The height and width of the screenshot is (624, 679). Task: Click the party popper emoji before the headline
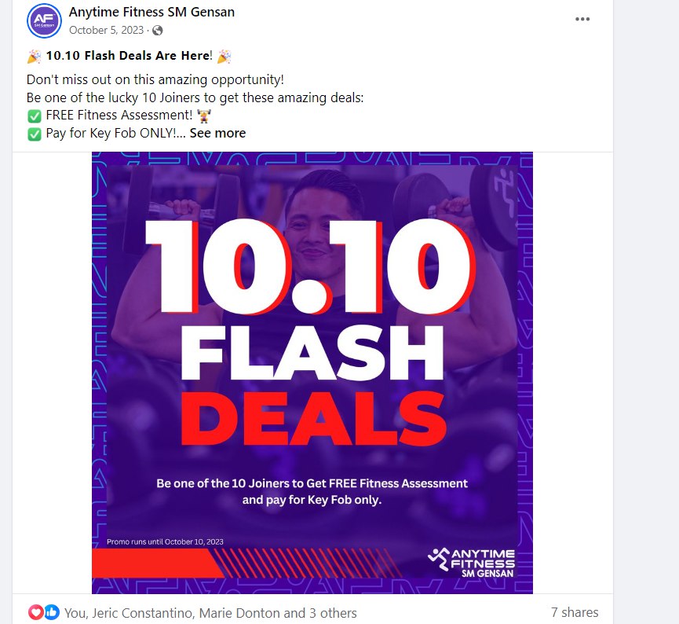click(x=35, y=57)
